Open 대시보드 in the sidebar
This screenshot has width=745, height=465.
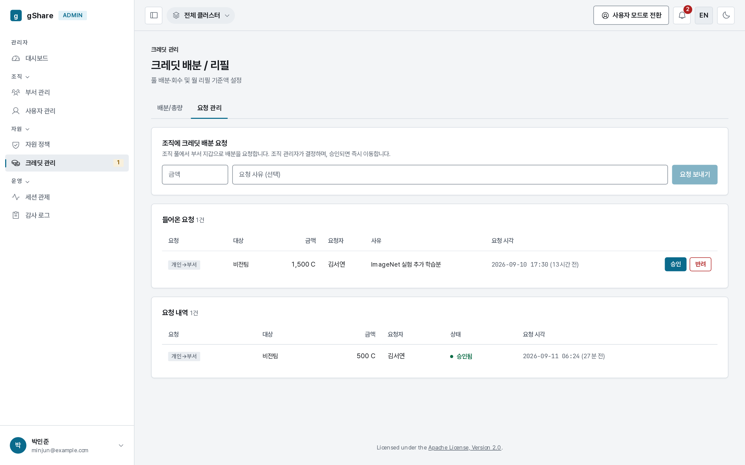tap(67, 58)
